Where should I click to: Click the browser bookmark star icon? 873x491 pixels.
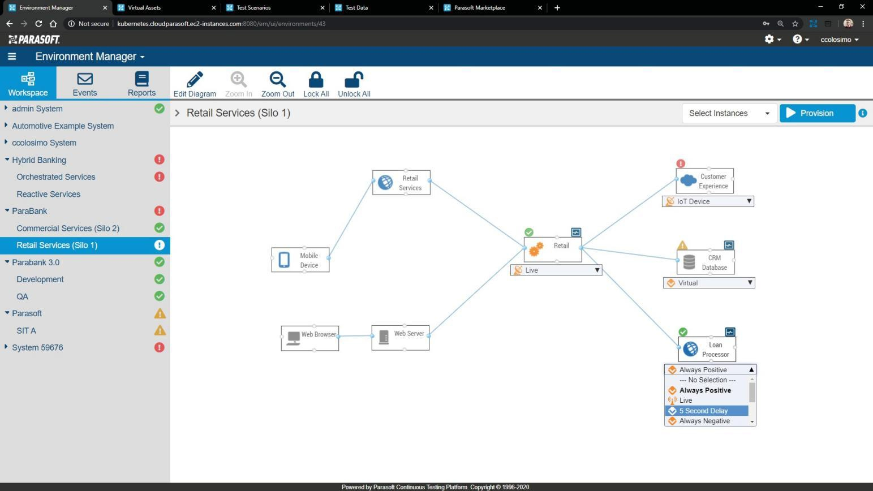pyautogui.click(x=795, y=24)
